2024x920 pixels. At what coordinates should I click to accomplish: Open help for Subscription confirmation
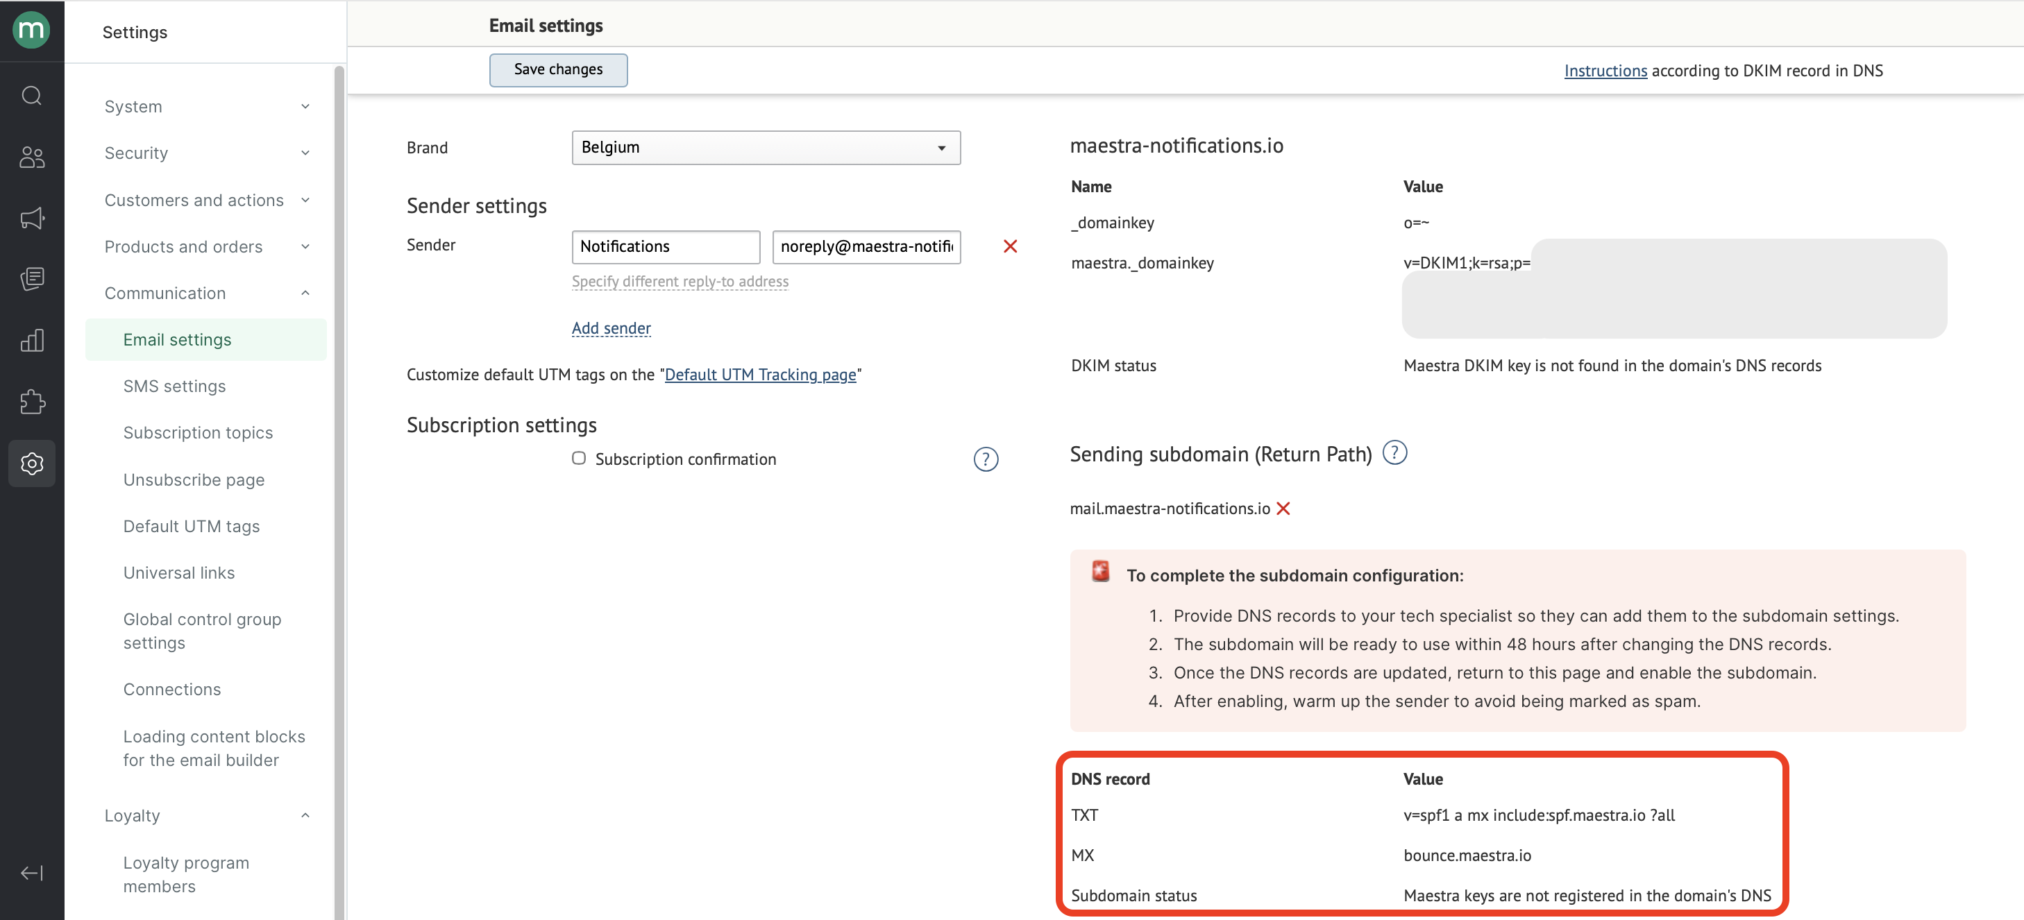pos(986,459)
